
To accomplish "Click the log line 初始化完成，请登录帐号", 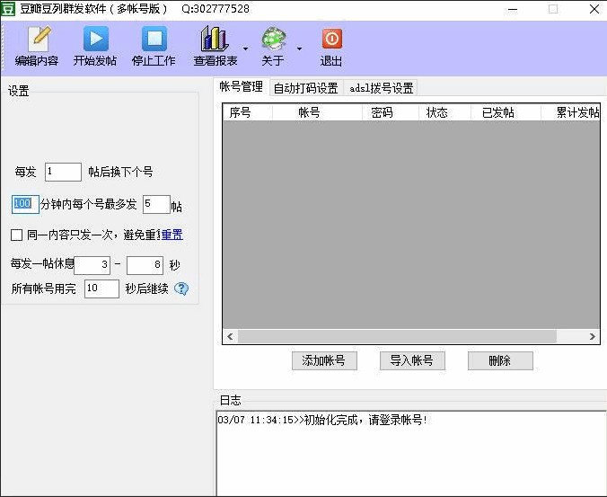I will (322, 420).
